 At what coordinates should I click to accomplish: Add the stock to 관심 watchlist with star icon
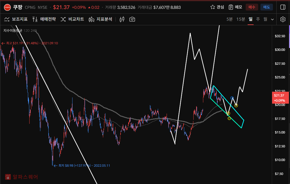click(213, 7)
